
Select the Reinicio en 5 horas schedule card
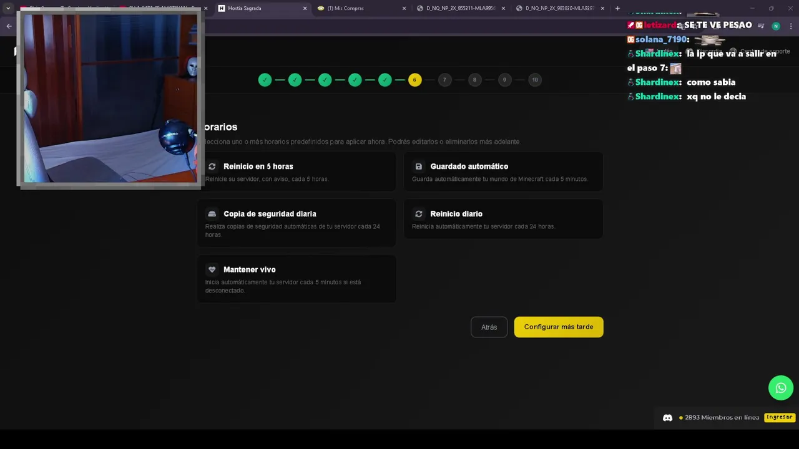click(x=297, y=171)
